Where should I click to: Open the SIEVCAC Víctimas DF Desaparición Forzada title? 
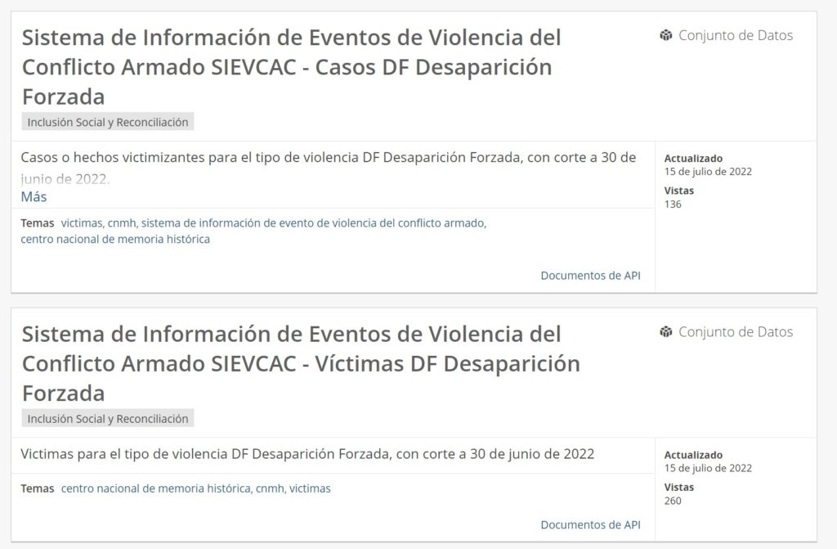(x=301, y=364)
